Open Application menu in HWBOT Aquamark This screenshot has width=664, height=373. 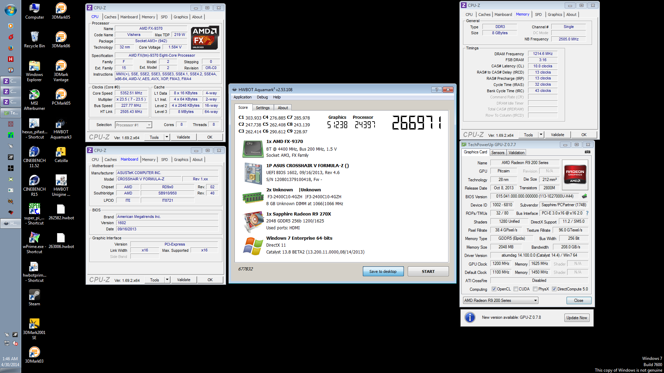click(242, 97)
